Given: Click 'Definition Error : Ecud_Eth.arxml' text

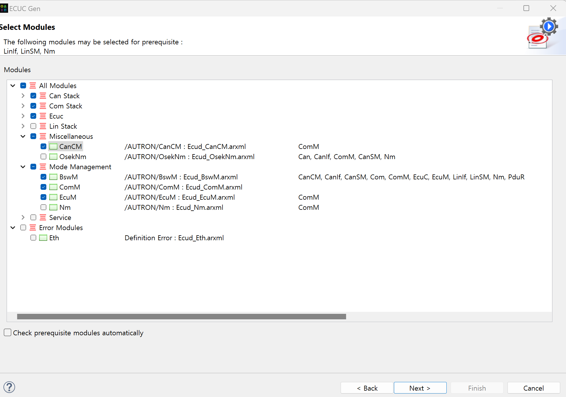Looking at the screenshot, I should (x=174, y=238).
